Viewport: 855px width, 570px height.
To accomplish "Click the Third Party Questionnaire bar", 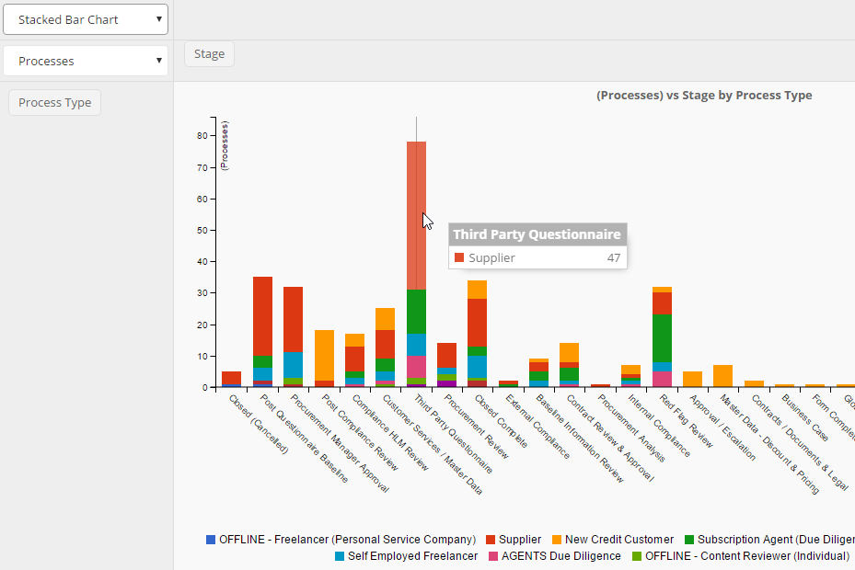I will click(x=417, y=264).
